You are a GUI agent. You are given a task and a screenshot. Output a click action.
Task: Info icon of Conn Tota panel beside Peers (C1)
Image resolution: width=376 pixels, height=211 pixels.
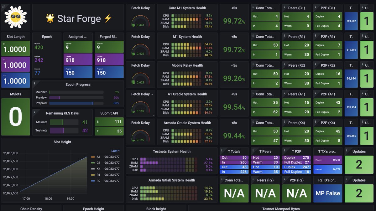pos(253,7)
